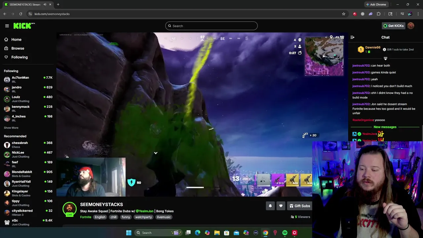Follow channel with heart button
Viewport: 423px width, 238px height.
281,206
